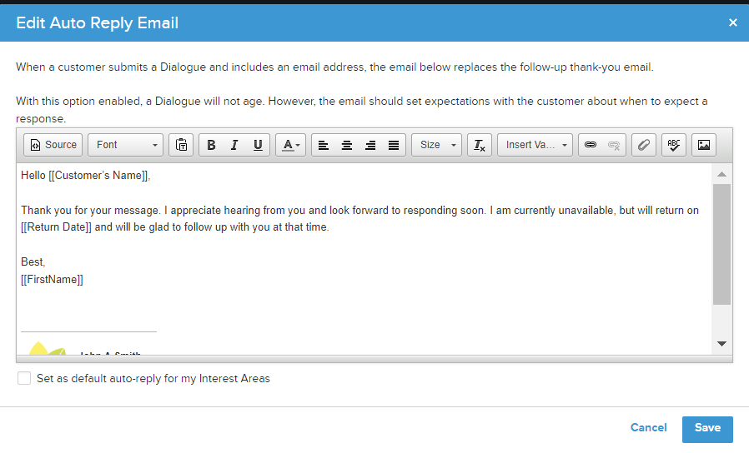
Task: Toggle Underline formatting
Action: point(258,145)
